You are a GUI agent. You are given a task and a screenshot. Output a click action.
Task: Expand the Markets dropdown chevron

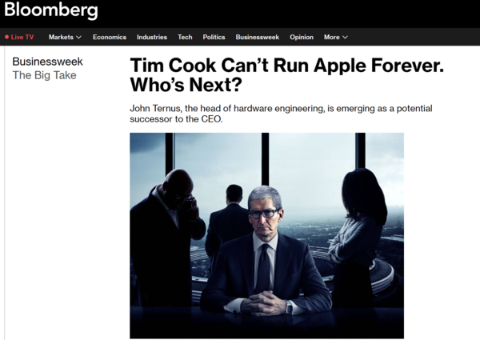coord(78,37)
